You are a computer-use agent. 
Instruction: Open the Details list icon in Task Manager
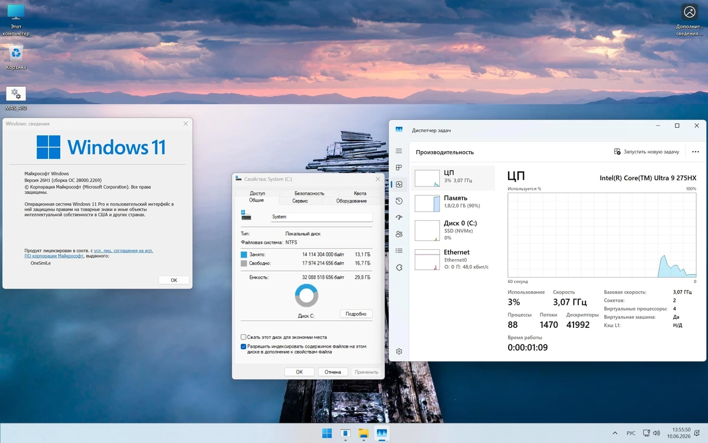399,250
